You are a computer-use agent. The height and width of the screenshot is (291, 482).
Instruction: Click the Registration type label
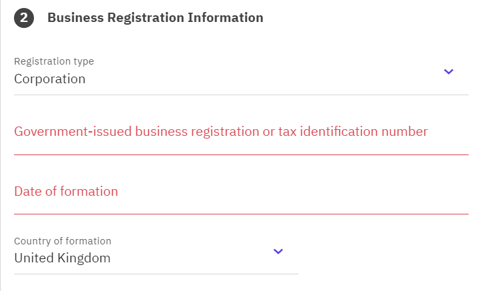[54, 61]
